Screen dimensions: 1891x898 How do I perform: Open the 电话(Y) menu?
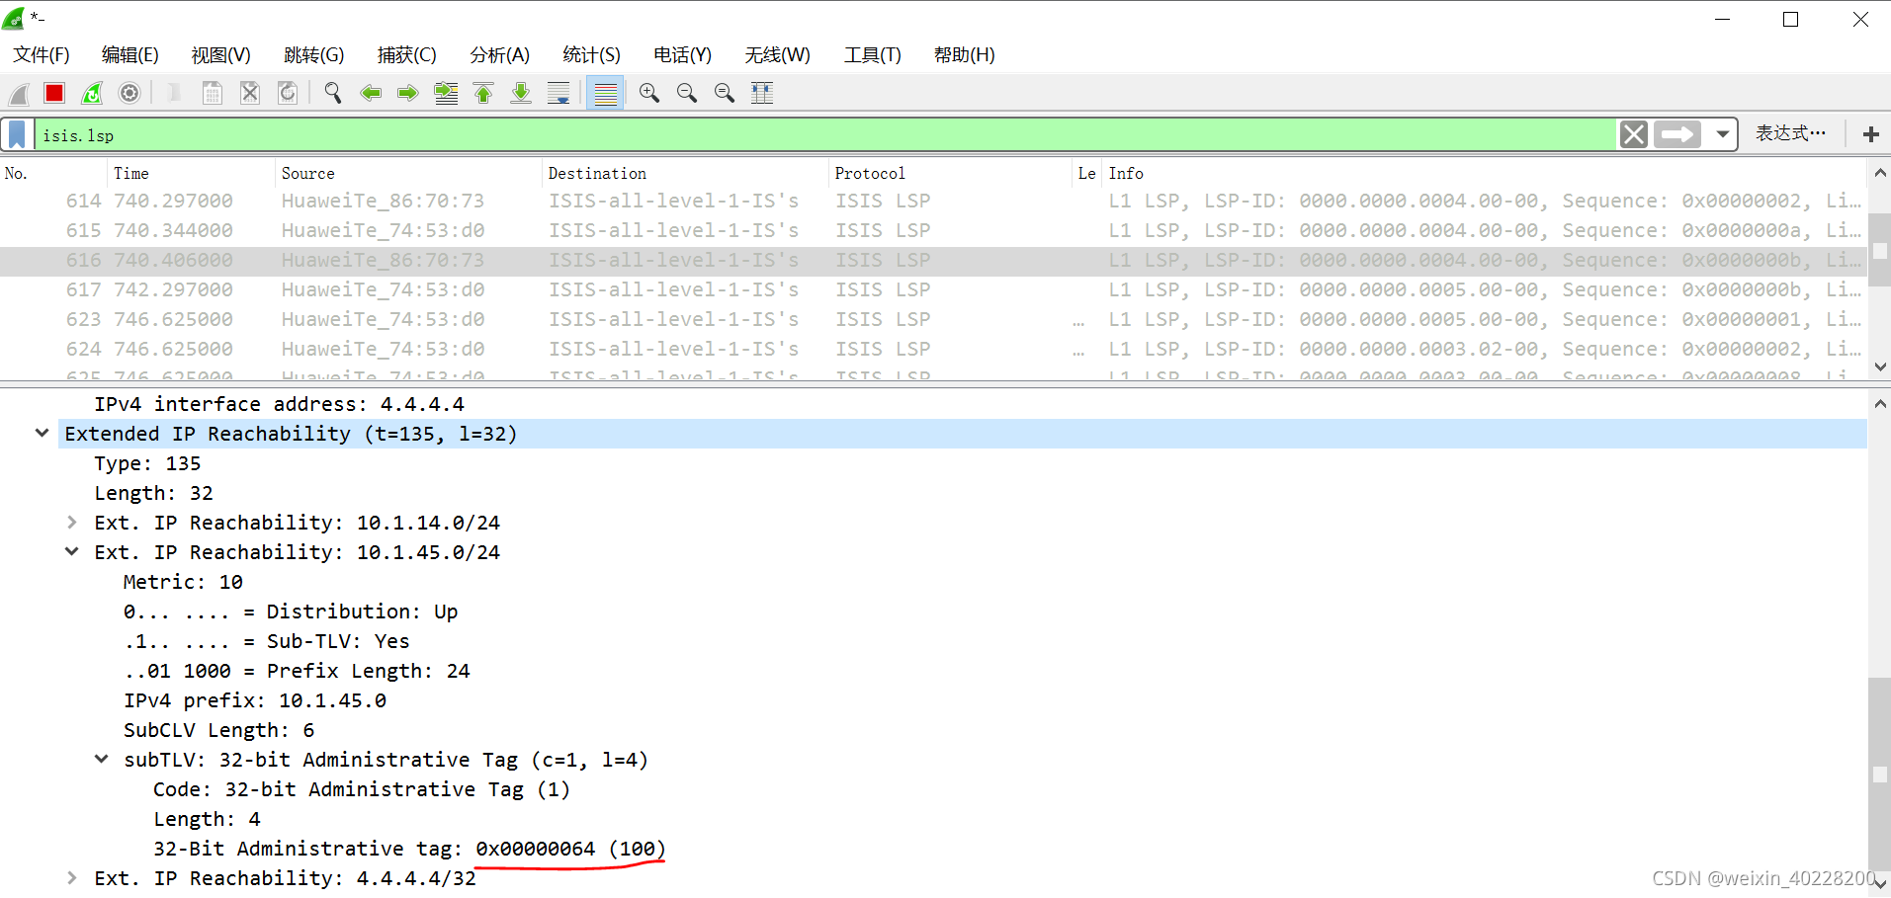(683, 55)
